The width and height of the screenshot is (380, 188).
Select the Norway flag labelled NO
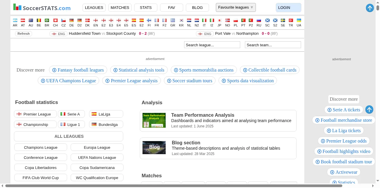[x=228, y=20]
